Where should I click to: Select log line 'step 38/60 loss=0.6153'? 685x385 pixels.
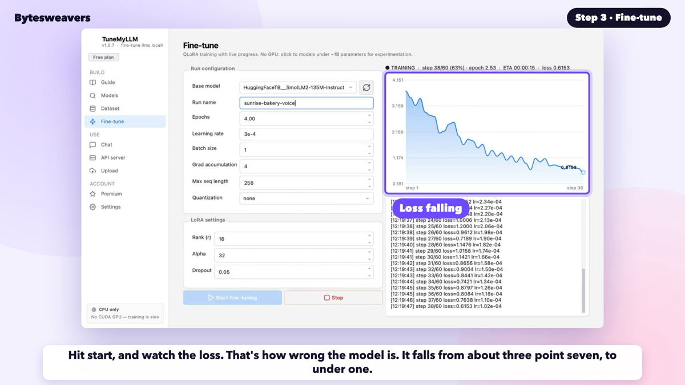(x=446, y=306)
